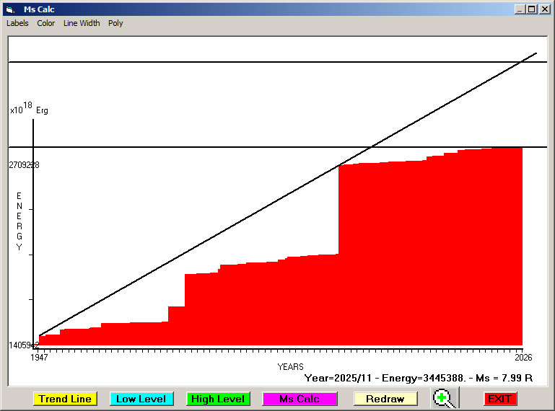555x411 pixels.
Task: Minimize the Ms Calc window
Action: click(520, 9)
